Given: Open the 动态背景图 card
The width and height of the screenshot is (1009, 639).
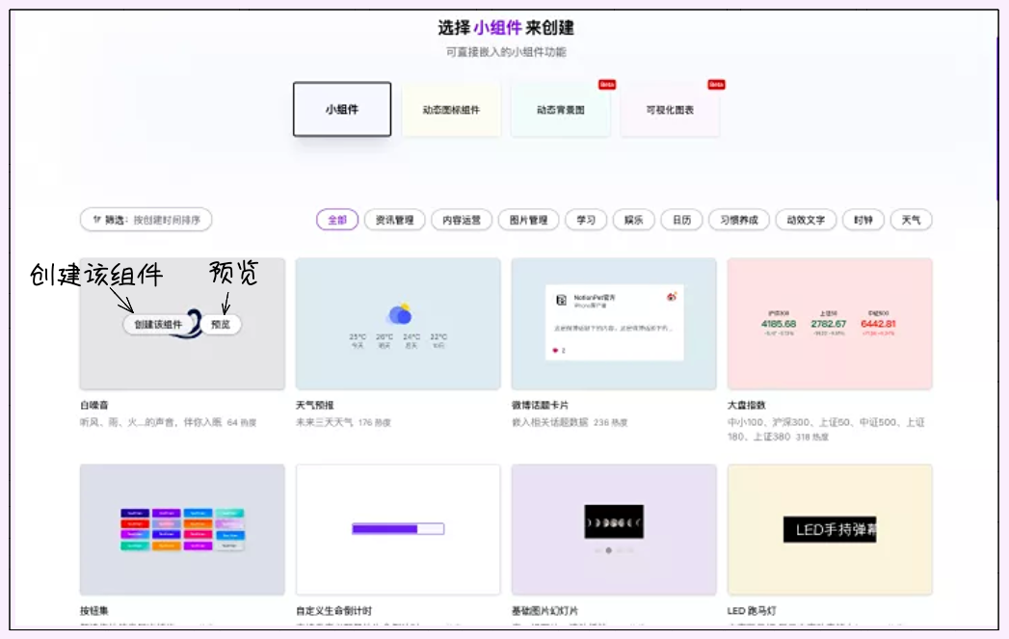Looking at the screenshot, I should (561, 110).
